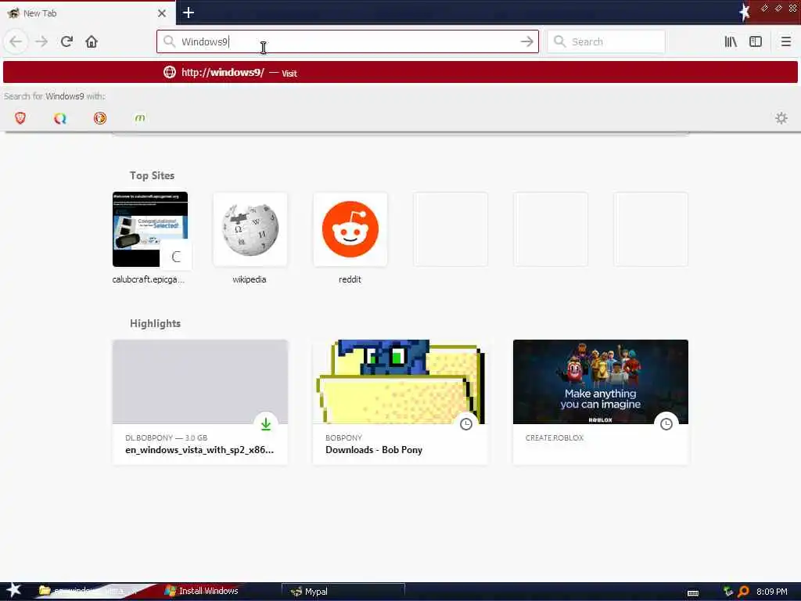
Task: Click the green download icon on the DL.BOBPONY card
Action: (x=266, y=423)
